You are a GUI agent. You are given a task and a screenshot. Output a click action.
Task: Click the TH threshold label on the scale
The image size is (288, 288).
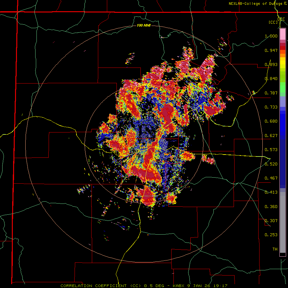pyautogui.click(x=275, y=249)
